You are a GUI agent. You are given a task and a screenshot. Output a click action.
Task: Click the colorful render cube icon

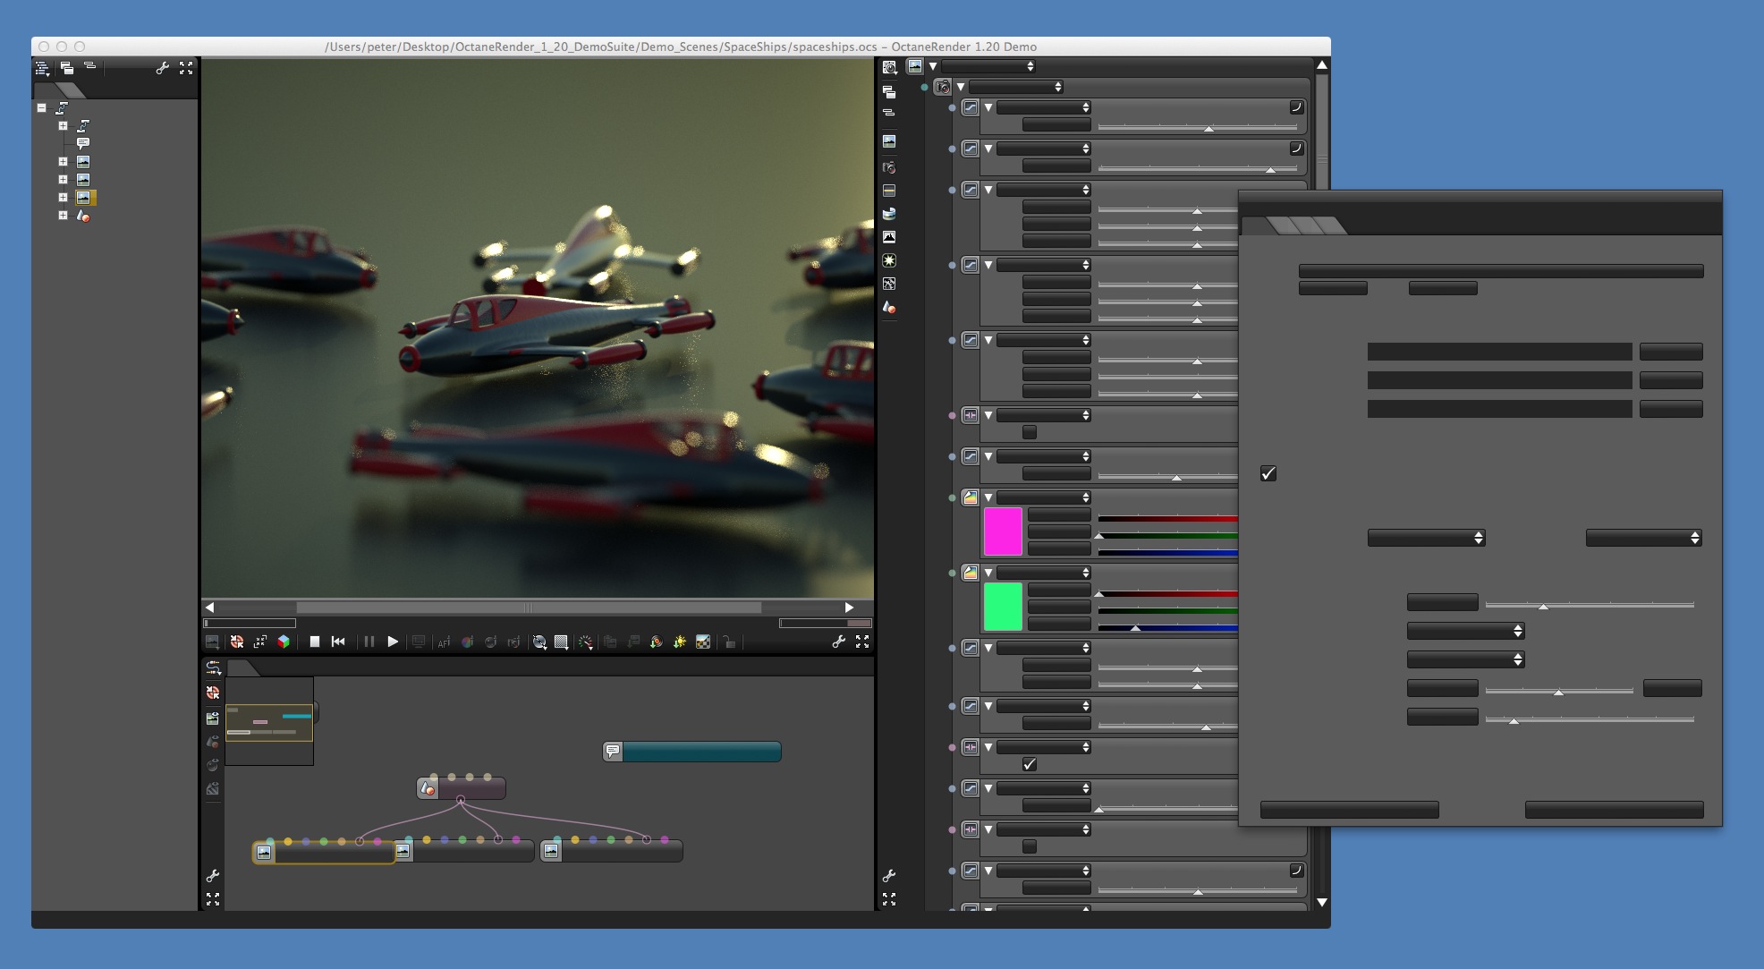(284, 642)
